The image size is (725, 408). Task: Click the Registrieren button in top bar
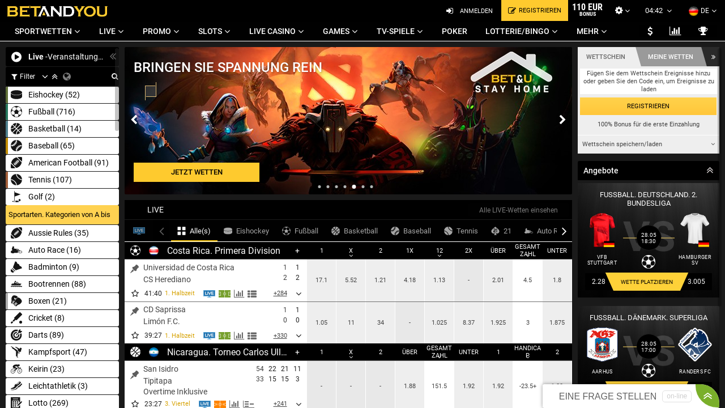[535, 11]
